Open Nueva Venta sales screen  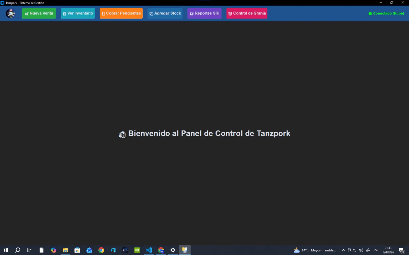click(39, 13)
